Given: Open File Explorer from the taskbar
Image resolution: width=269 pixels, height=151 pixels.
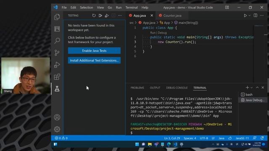Looking at the screenshot, I should [150, 144].
